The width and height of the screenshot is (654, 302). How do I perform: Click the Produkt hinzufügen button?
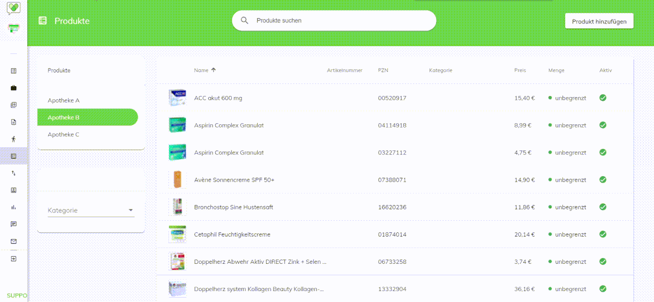[599, 21]
